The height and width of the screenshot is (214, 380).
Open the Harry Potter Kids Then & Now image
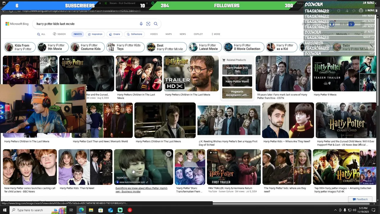coord(85,167)
